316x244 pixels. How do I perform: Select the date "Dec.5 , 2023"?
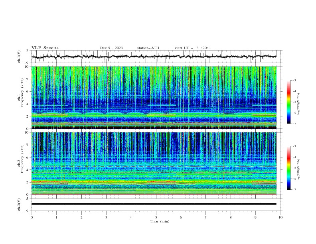(111, 48)
